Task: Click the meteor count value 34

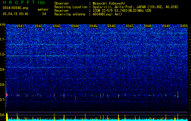Action: point(44,14)
